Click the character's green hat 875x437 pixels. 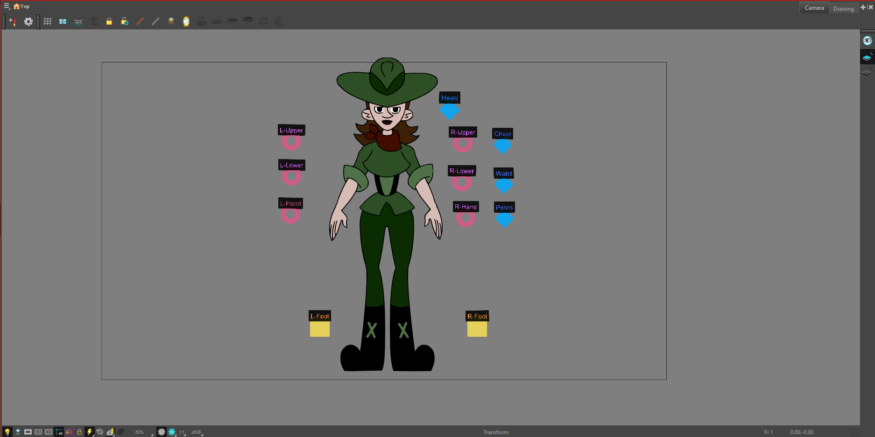(387, 82)
